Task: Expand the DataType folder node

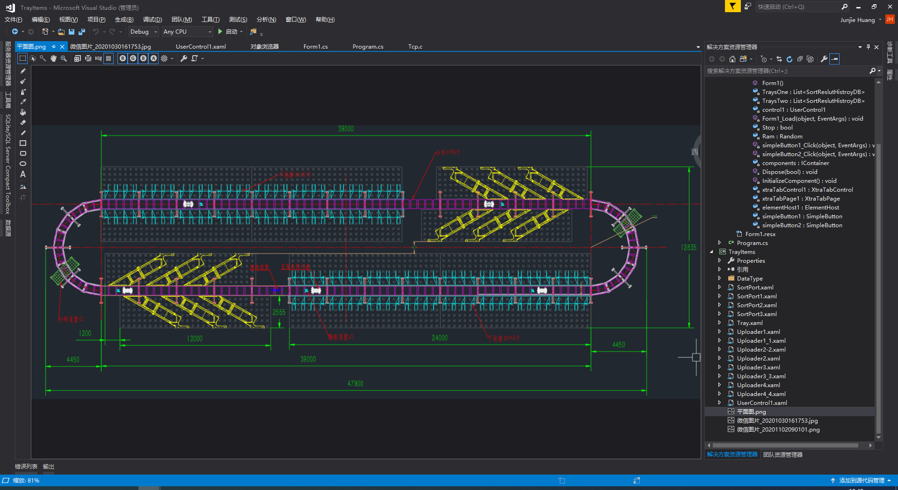Action: (x=719, y=279)
